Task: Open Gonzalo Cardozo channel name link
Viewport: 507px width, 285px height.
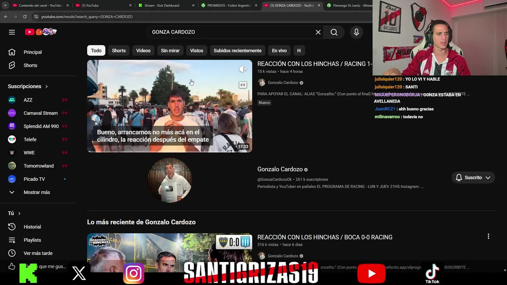Action: point(280,169)
